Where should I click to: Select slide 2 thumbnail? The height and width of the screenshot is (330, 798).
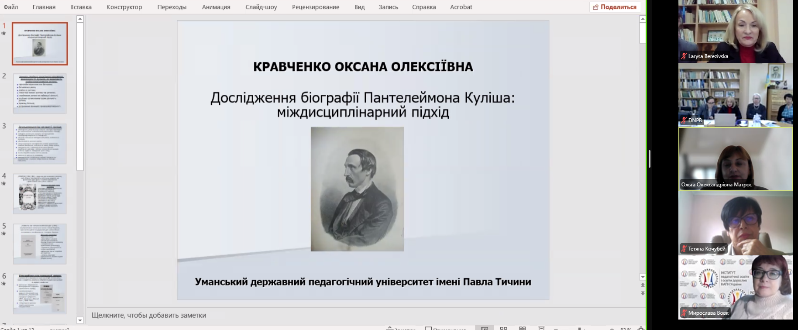click(x=40, y=93)
